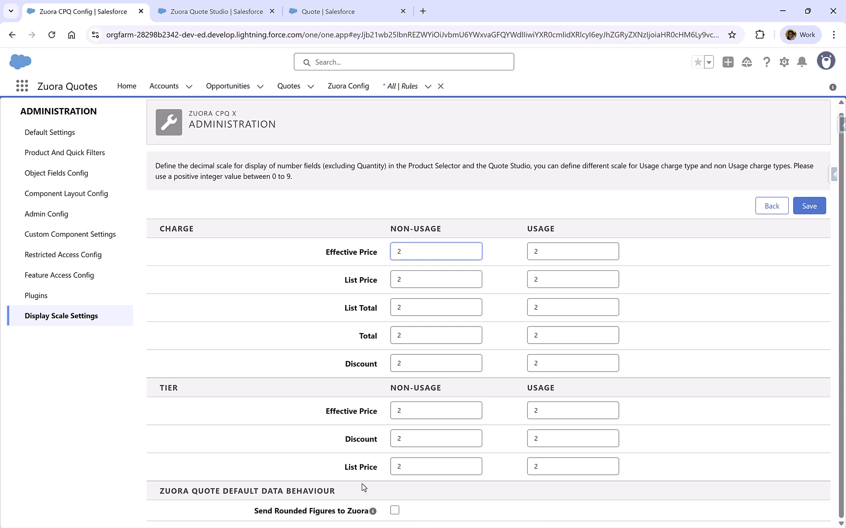Open the All | Rules dropdown chevron
The height and width of the screenshot is (528, 846).
point(428,86)
